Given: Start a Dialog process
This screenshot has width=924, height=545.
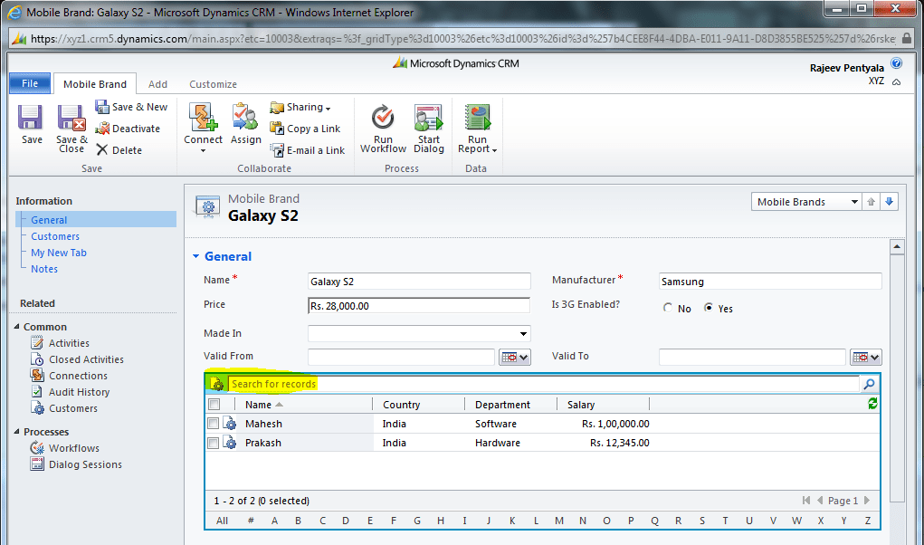Looking at the screenshot, I should (428, 128).
